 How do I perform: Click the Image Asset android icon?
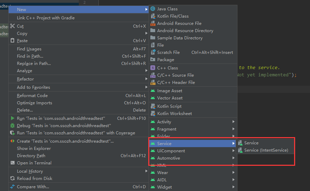tap(153, 90)
